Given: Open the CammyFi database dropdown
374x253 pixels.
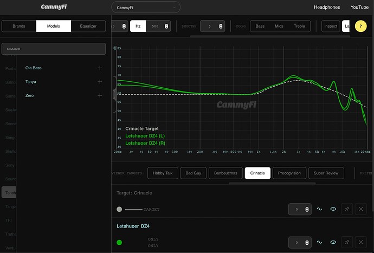Looking at the screenshot, I should [x=146, y=8].
